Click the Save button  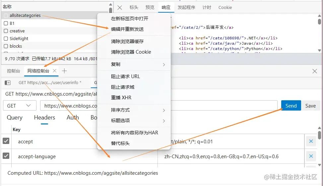(310, 106)
